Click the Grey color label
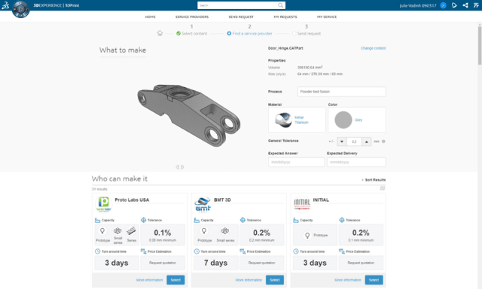482x289 pixels. (x=358, y=120)
